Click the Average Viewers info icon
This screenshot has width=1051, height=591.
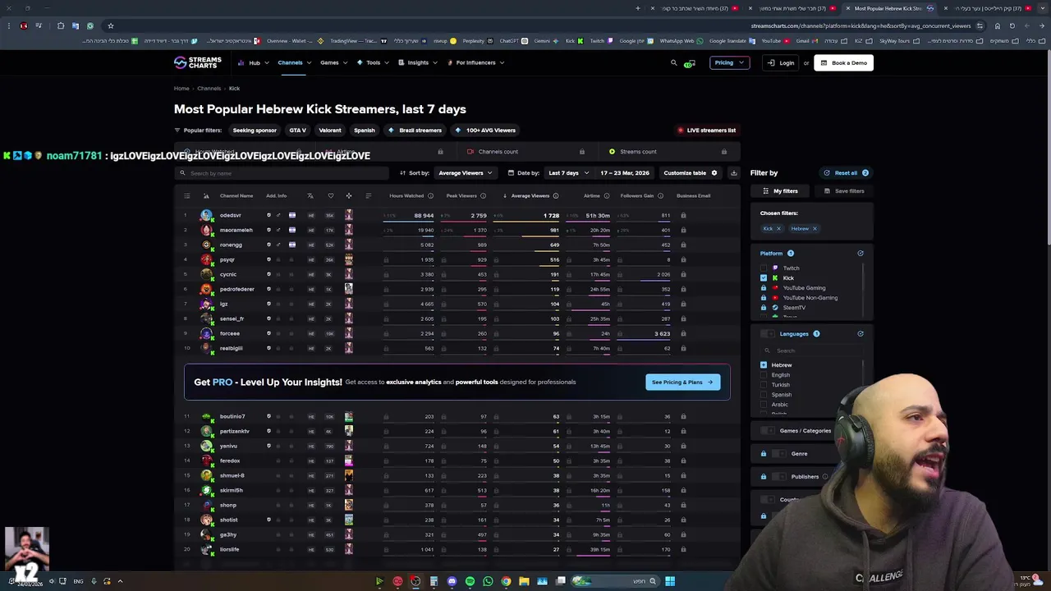[556, 195]
